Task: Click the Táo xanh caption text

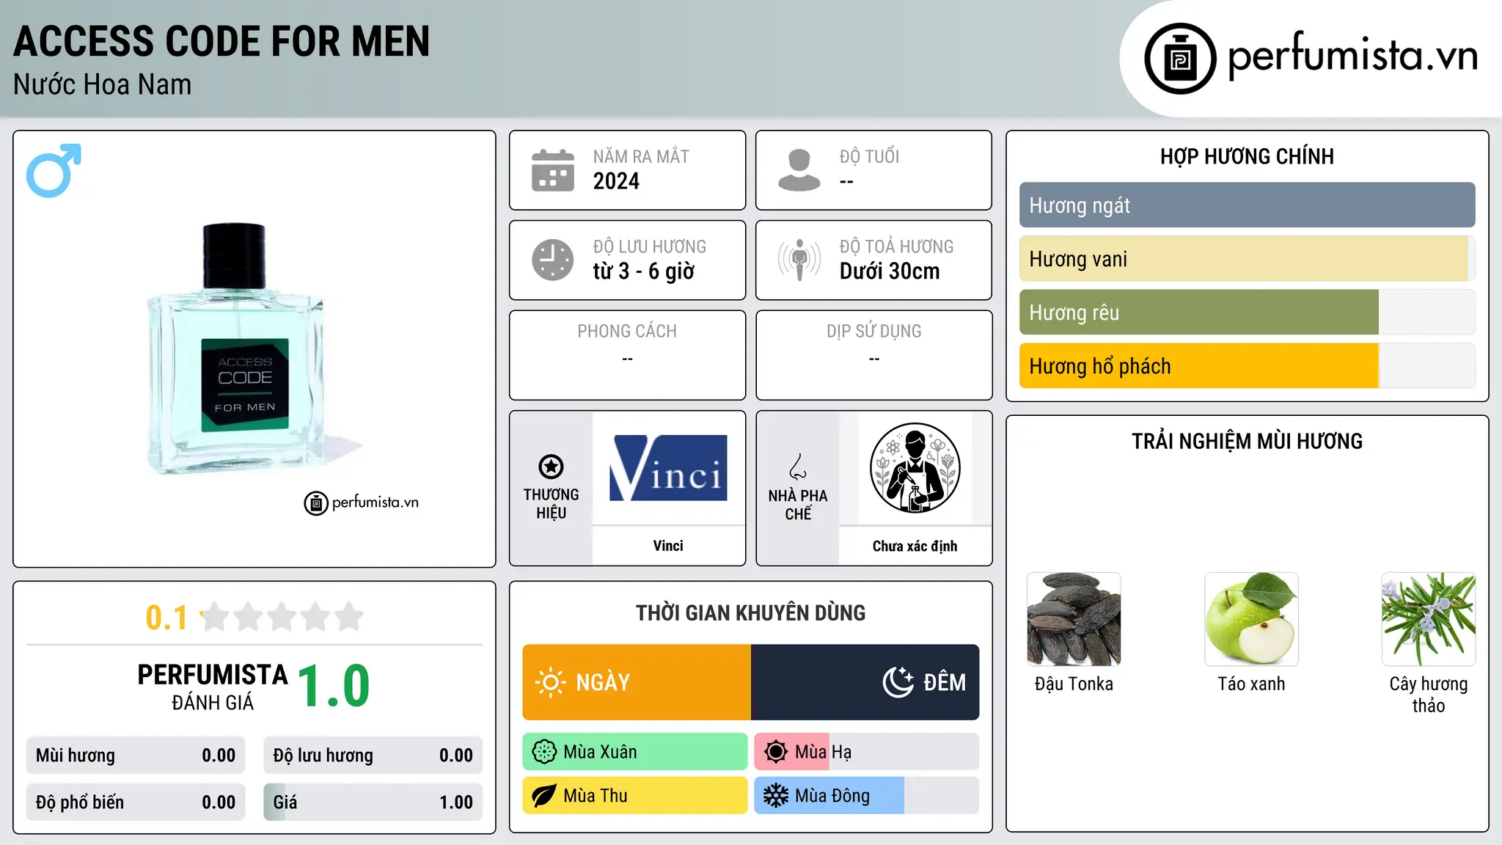Action: tap(1251, 684)
